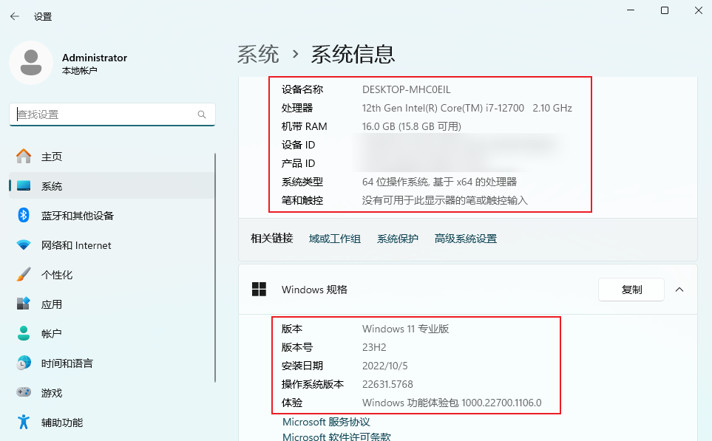Click the back arrow icon

click(15, 16)
